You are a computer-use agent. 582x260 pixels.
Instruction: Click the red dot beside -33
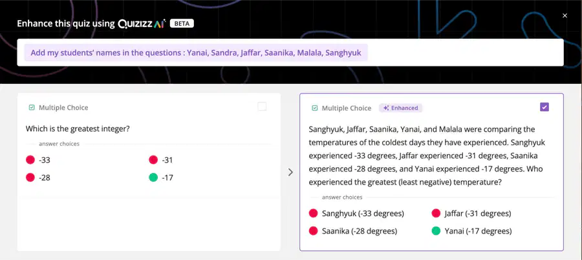click(x=30, y=160)
